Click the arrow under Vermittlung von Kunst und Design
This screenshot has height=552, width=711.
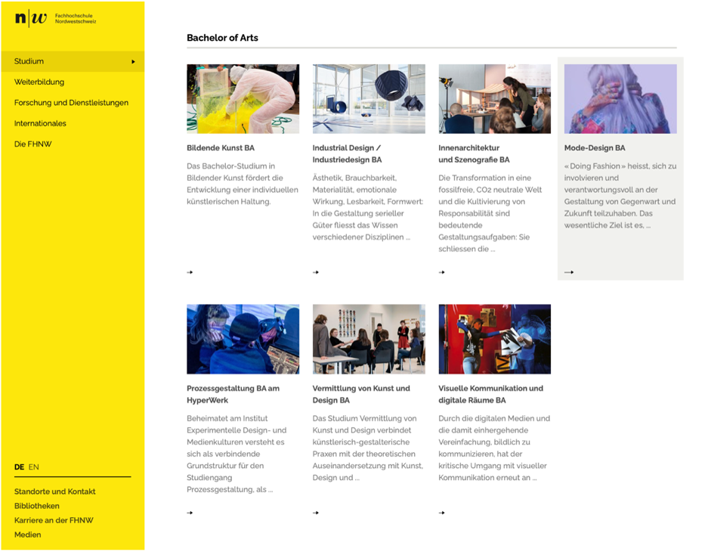pyautogui.click(x=316, y=513)
